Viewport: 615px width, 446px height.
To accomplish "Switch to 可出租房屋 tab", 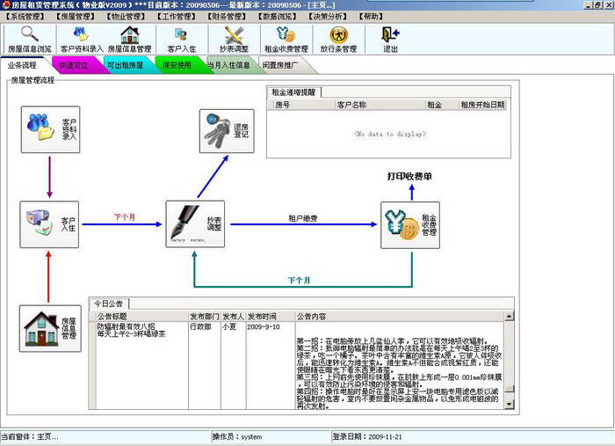I will (126, 65).
